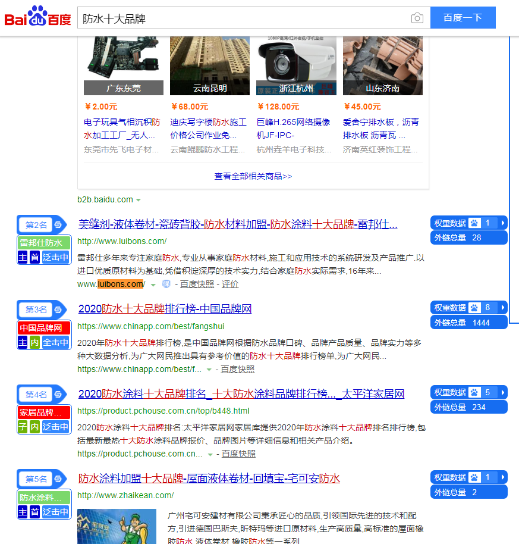Viewport: 519px width, 544px height.
Task: Open the 山东济南 roof tile product image
Action: 382,65
